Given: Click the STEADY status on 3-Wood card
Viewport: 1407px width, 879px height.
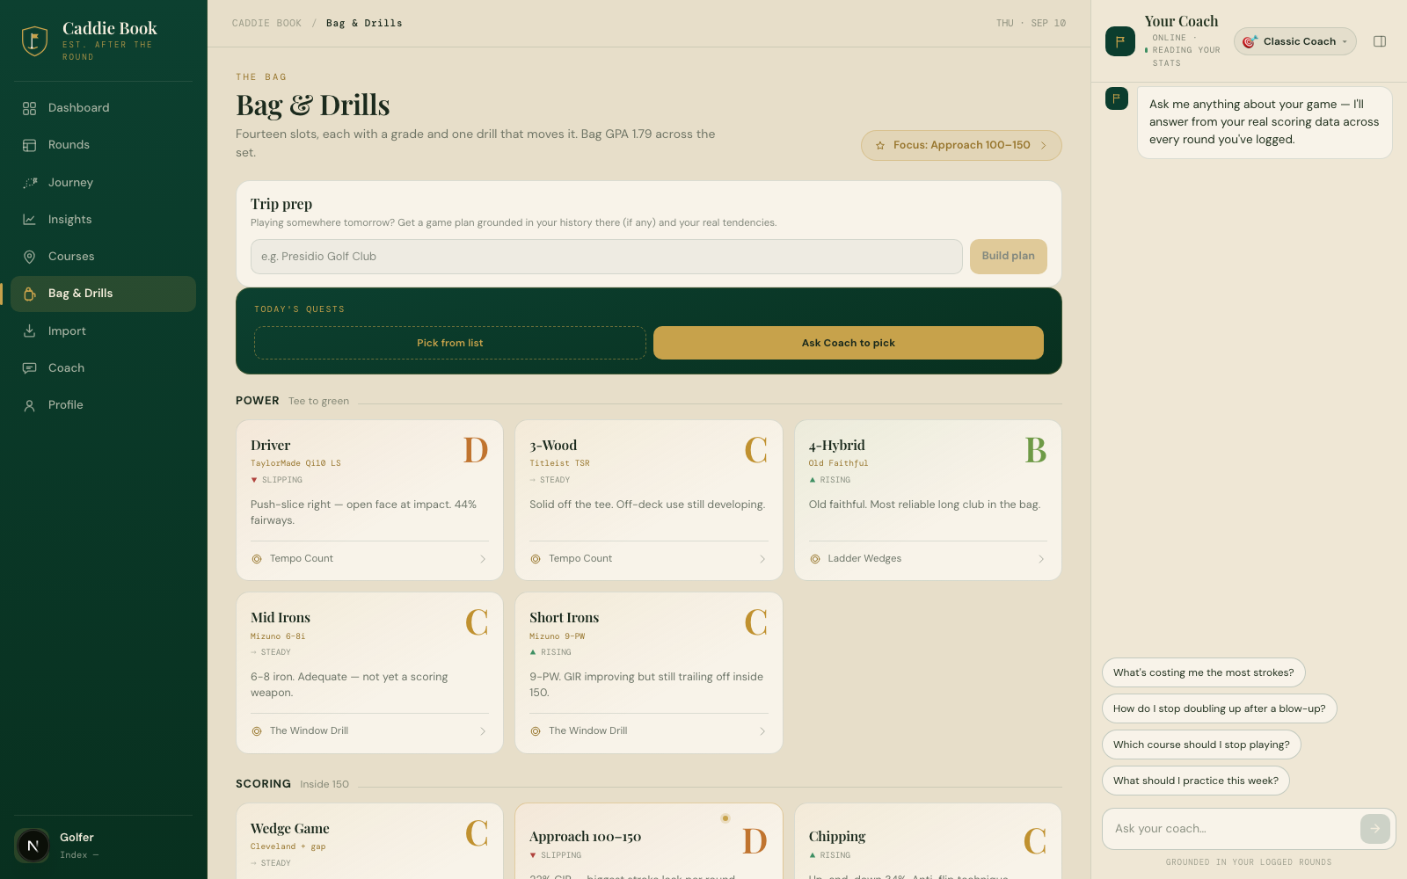Looking at the screenshot, I should 550,480.
